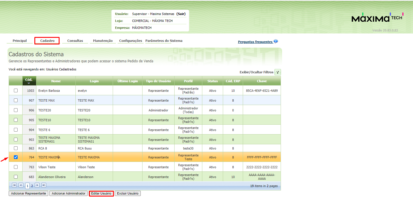Tick the RCA 8 checkbox

(x=16, y=148)
